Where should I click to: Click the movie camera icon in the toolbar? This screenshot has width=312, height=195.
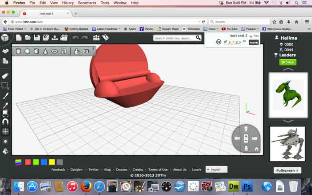(64, 37)
